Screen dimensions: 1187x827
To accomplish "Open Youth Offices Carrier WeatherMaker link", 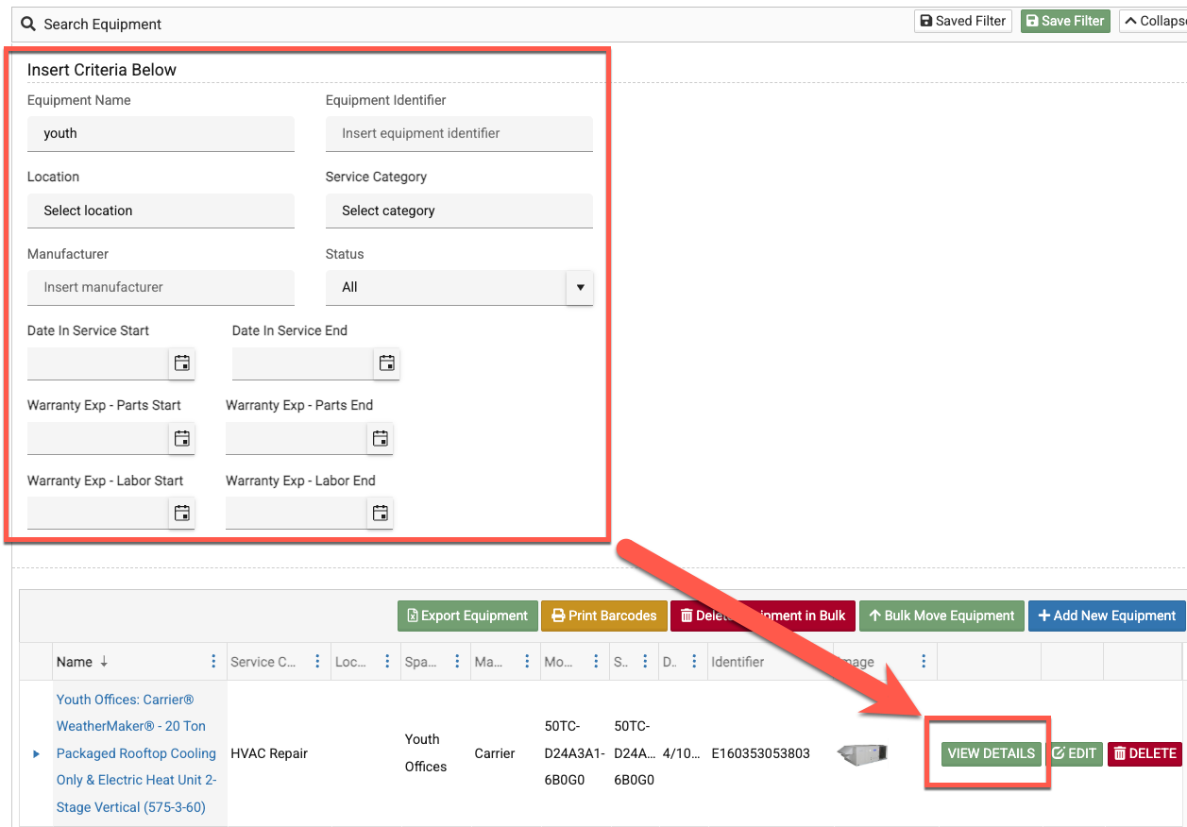I will pos(136,753).
